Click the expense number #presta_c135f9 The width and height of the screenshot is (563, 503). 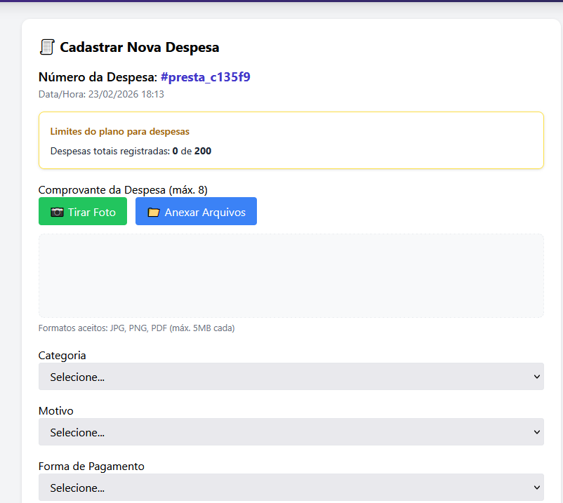pyautogui.click(x=205, y=77)
